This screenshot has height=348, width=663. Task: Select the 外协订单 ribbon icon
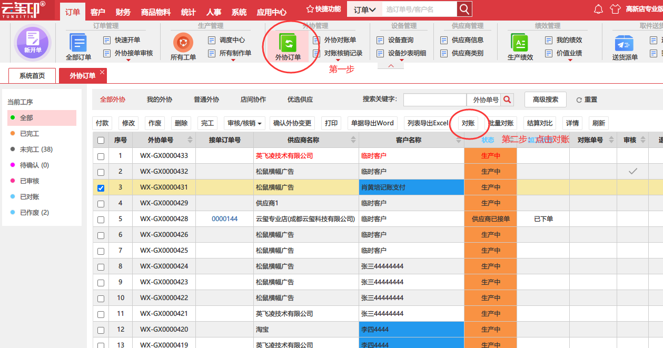pyautogui.click(x=288, y=46)
